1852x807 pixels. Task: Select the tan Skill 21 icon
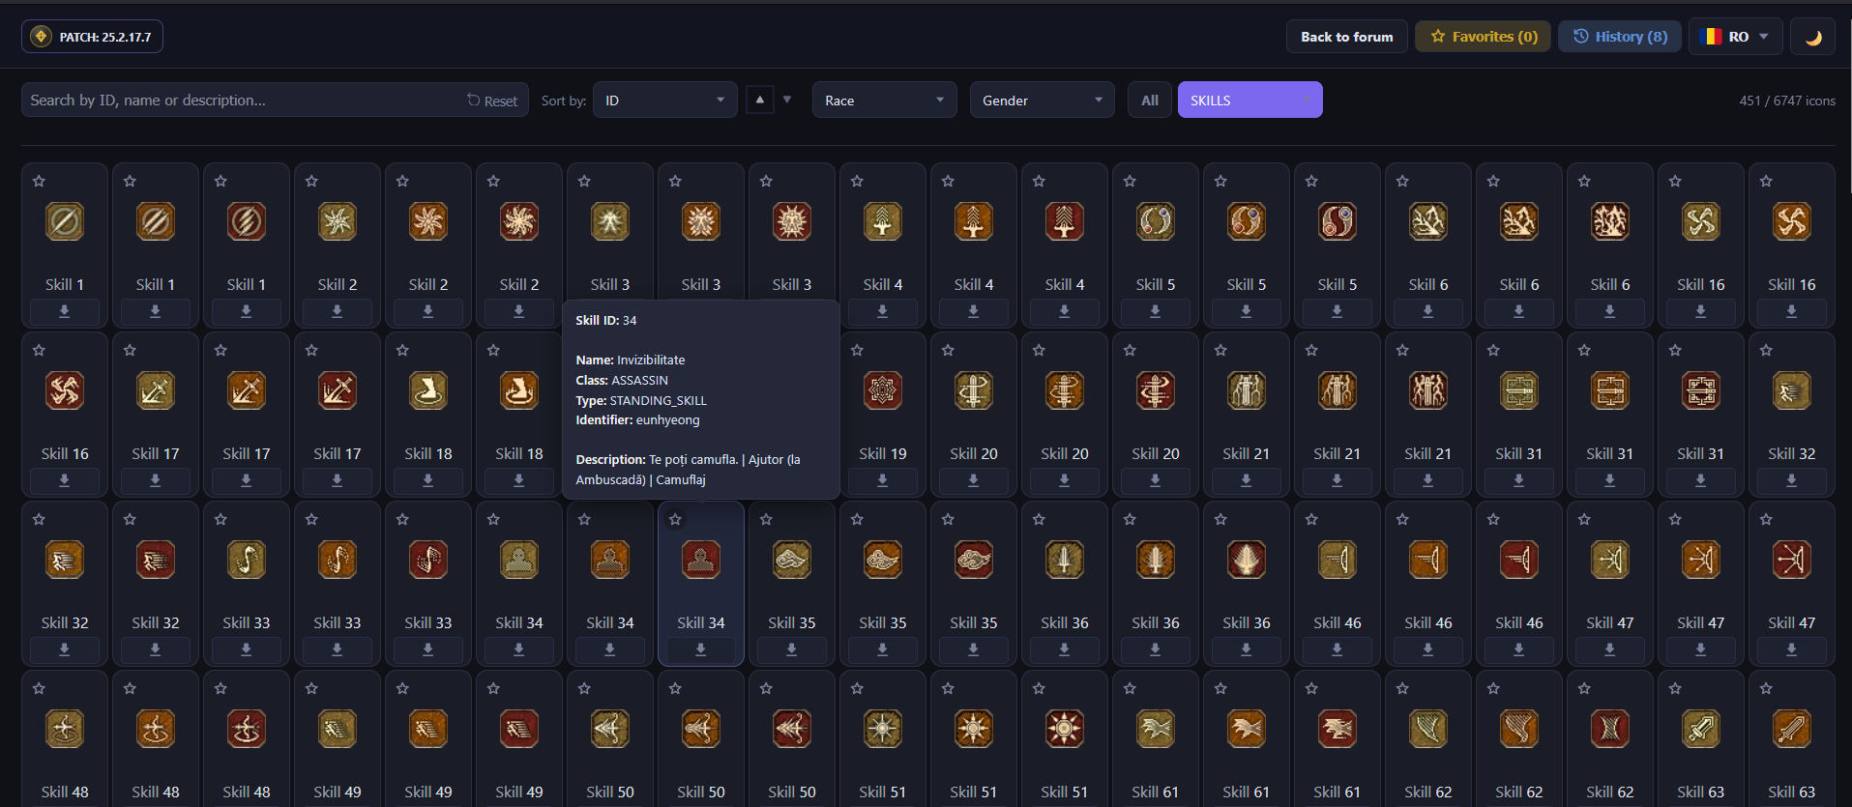pyautogui.click(x=1247, y=390)
